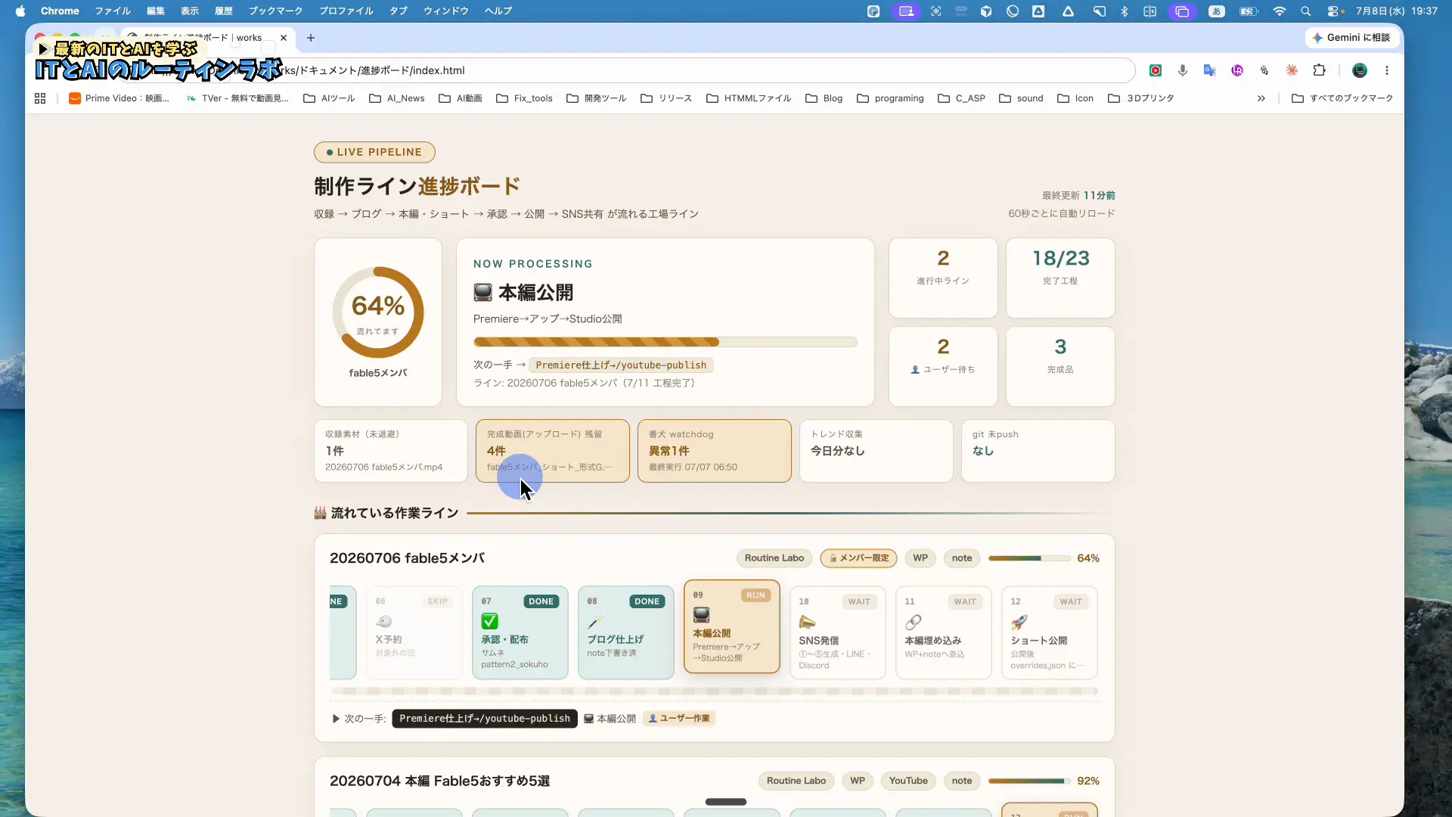Click step 06 X予約 card
The width and height of the screenshot is (1452, 817).
414,632
